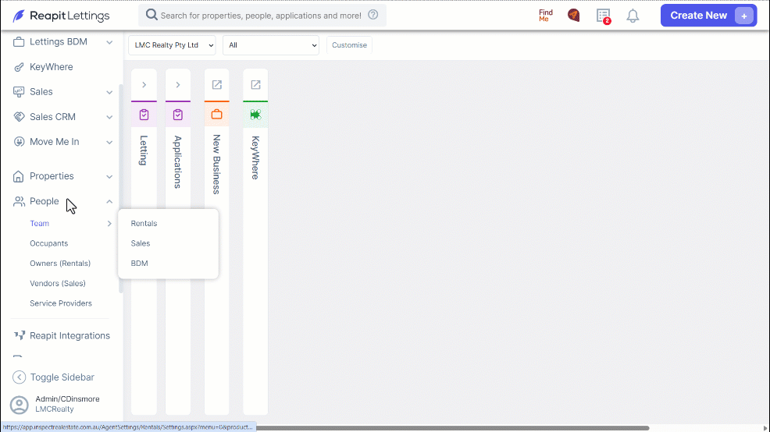Click the green KeyWhere column icon
The height and width of the screenshot is (432, 770).
255,115
